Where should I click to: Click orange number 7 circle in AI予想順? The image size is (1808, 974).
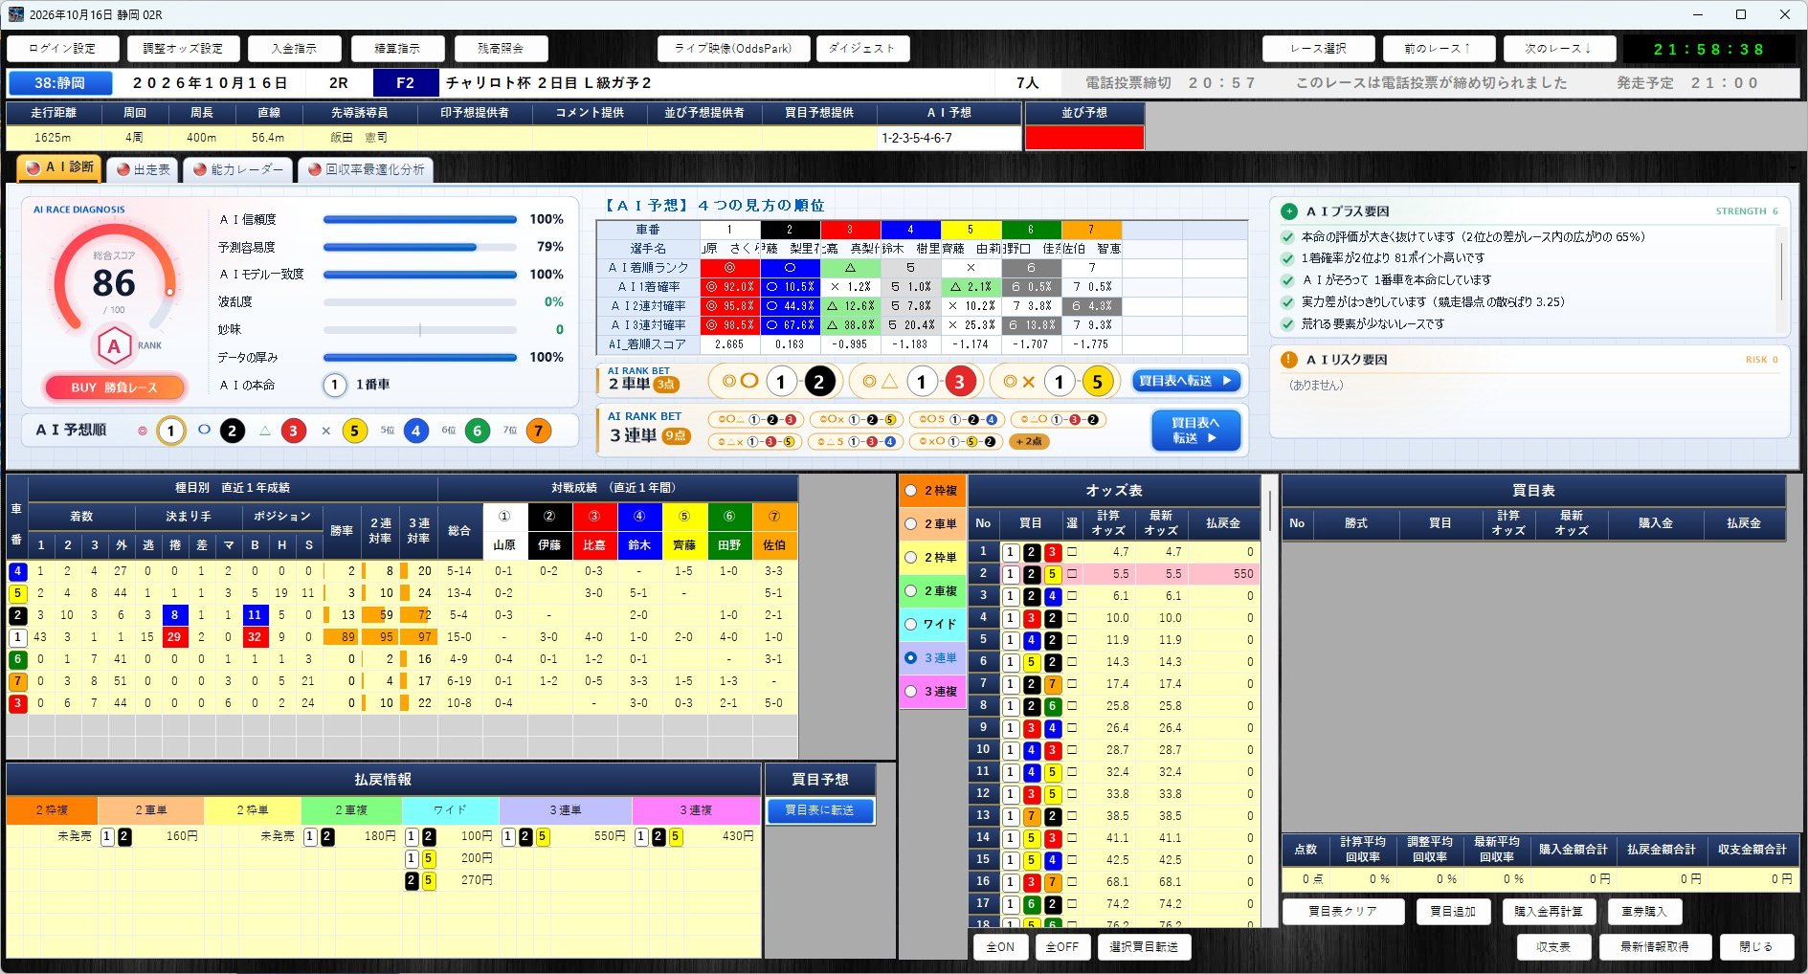(x=539, y=431)
